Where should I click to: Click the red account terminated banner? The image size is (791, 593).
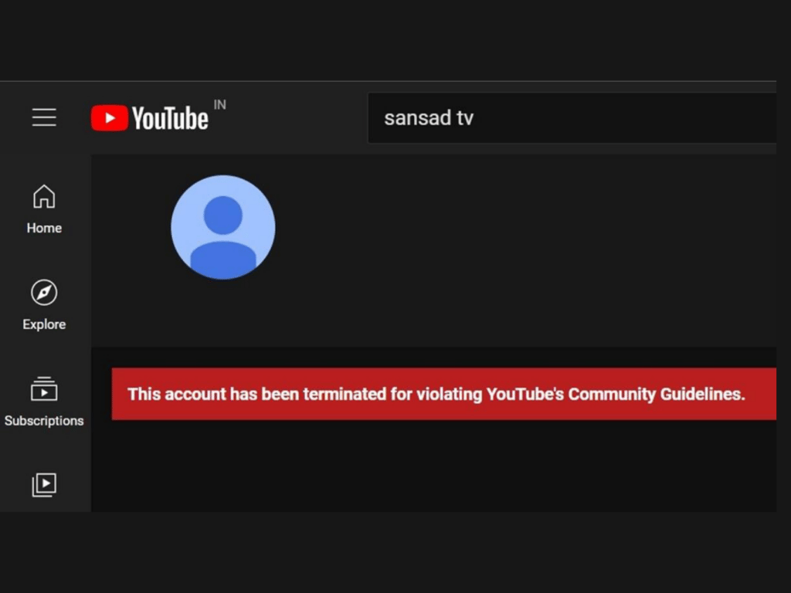point(444,394)
